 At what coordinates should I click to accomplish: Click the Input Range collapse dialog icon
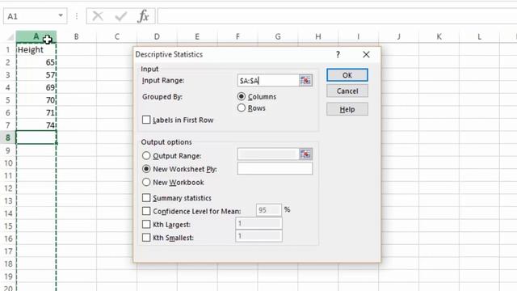pos(305,81)
